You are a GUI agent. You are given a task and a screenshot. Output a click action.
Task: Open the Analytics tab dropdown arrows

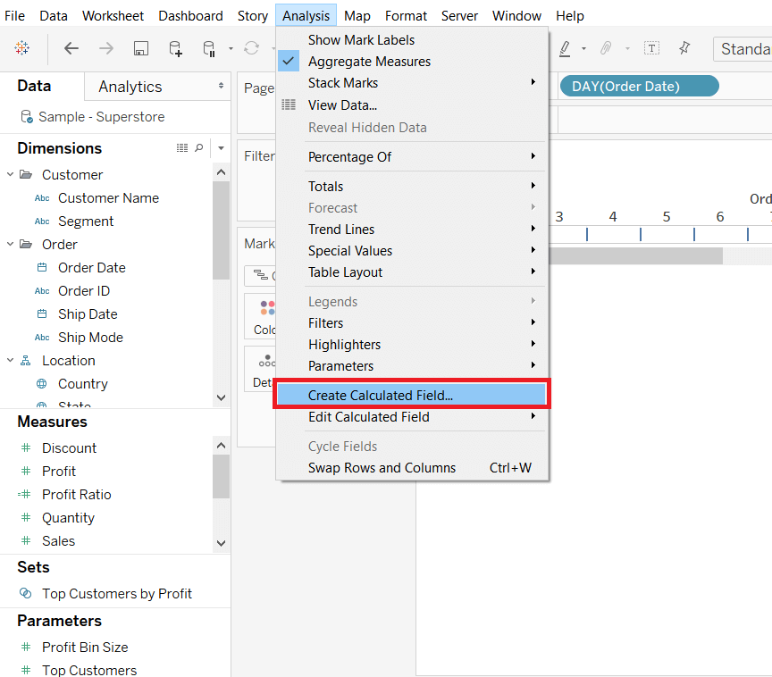click(x=221, y=86)
